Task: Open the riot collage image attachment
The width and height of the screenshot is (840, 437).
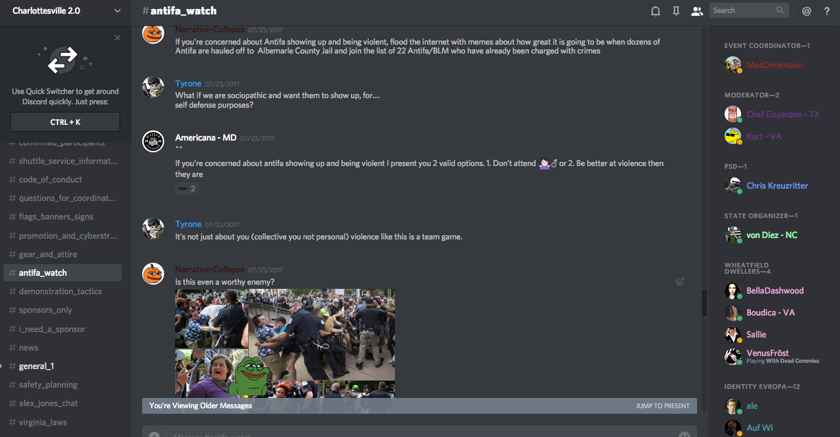Action: tap(285, 342)
